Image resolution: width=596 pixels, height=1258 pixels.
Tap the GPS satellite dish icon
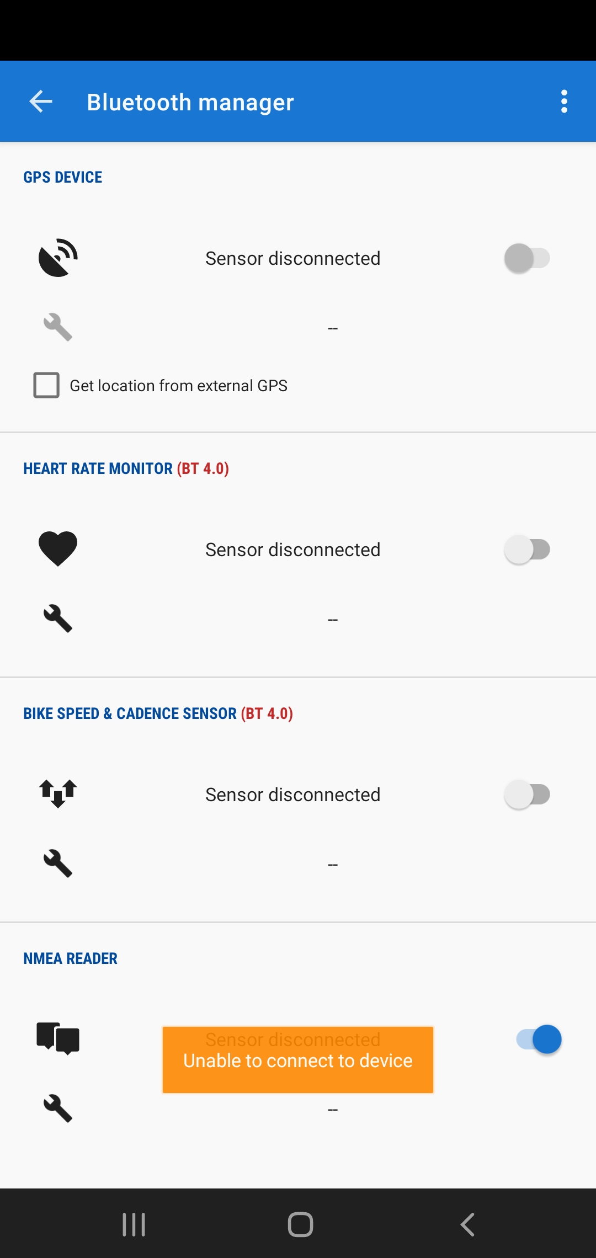coord(58,258)
